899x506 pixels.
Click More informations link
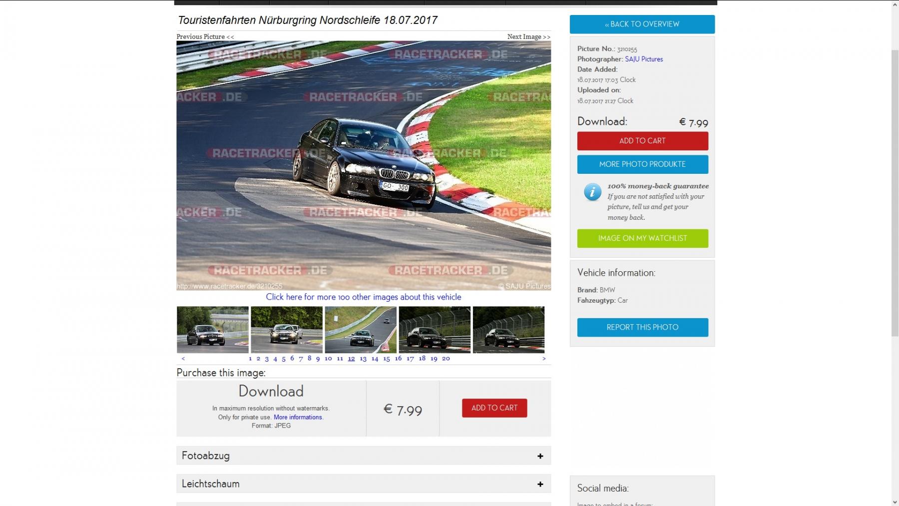pyautogui.click(x=298, y=417)
